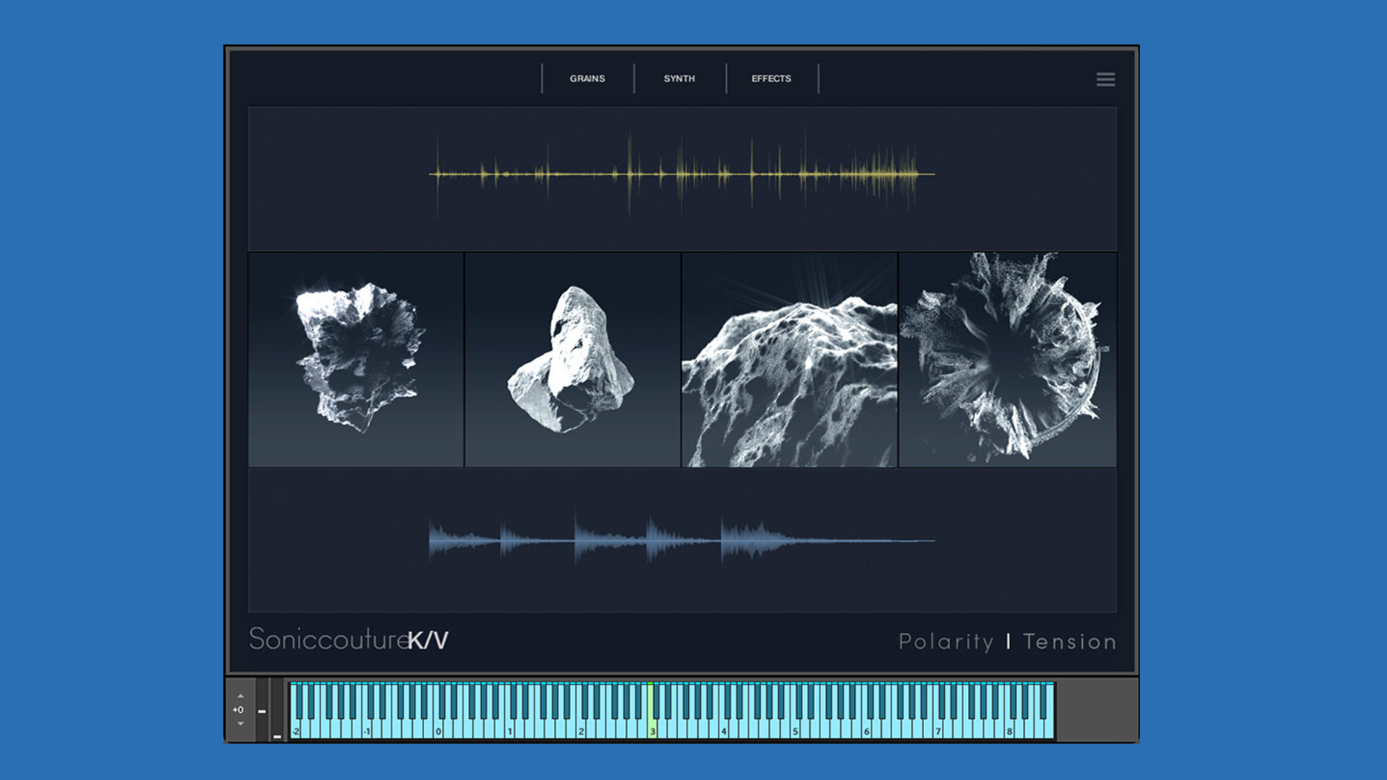Select the EFFECTS tab
This screenshot has width=1387, height=780.
pyautogui.click(x=771, y=79)
